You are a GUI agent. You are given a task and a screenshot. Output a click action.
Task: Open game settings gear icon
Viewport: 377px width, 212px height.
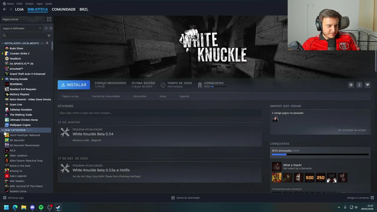pyautogui.click(x=351, y=85)
